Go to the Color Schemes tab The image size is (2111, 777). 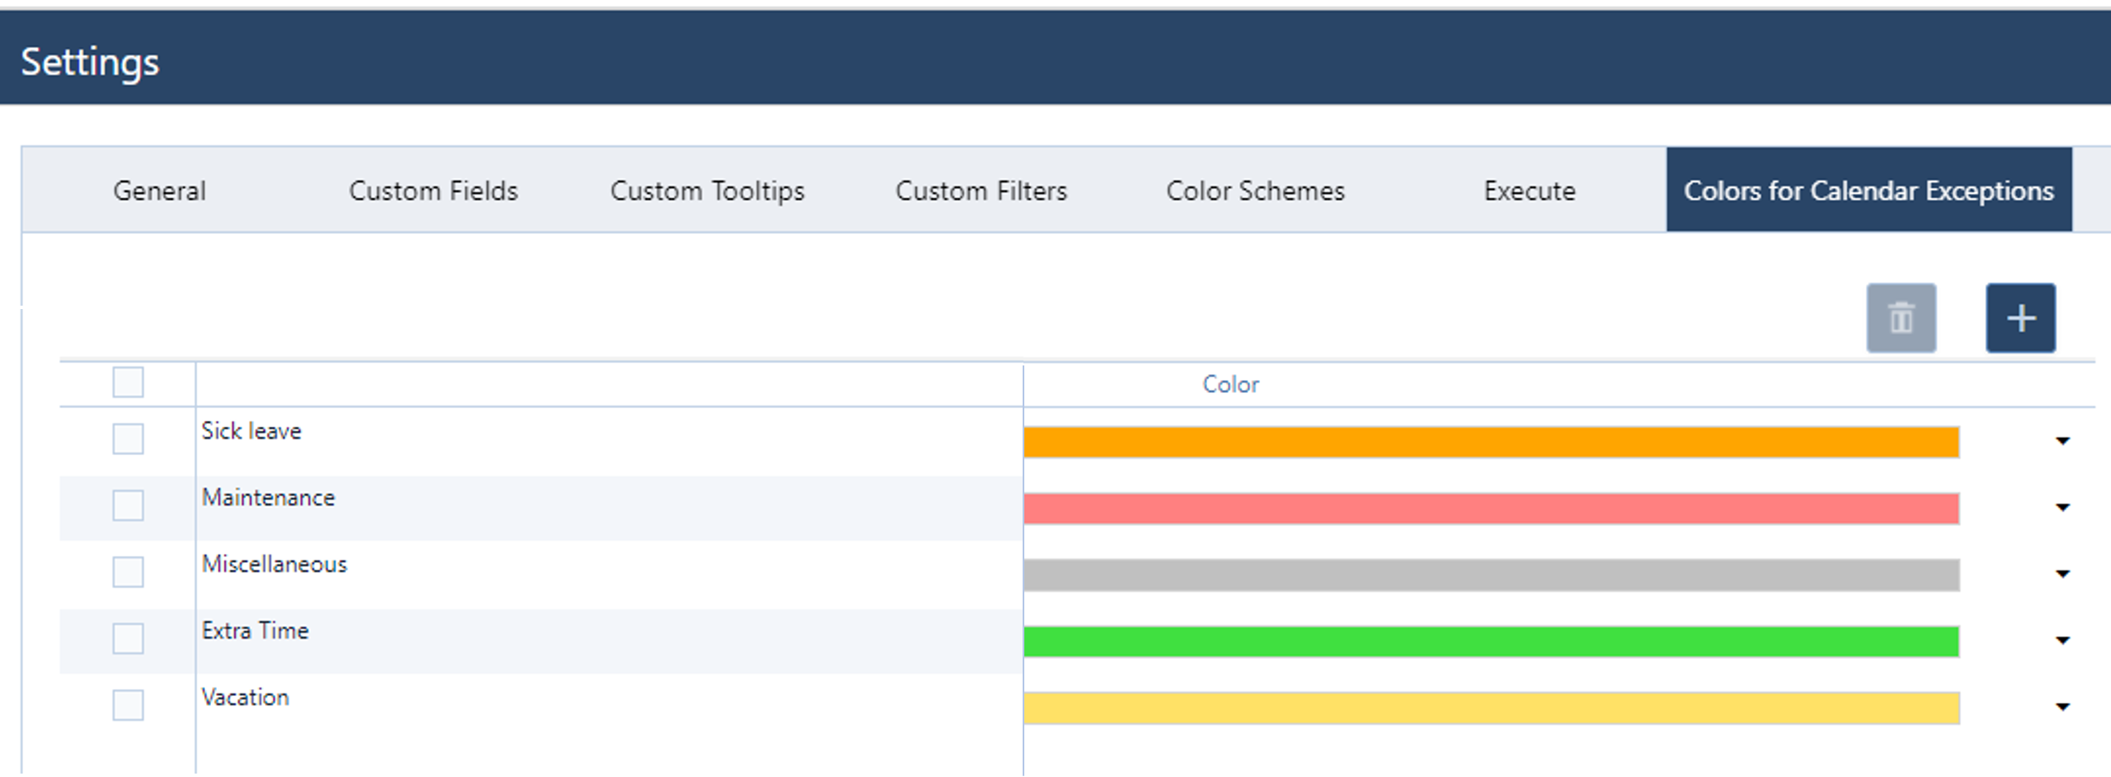[x=1255, y=190]
